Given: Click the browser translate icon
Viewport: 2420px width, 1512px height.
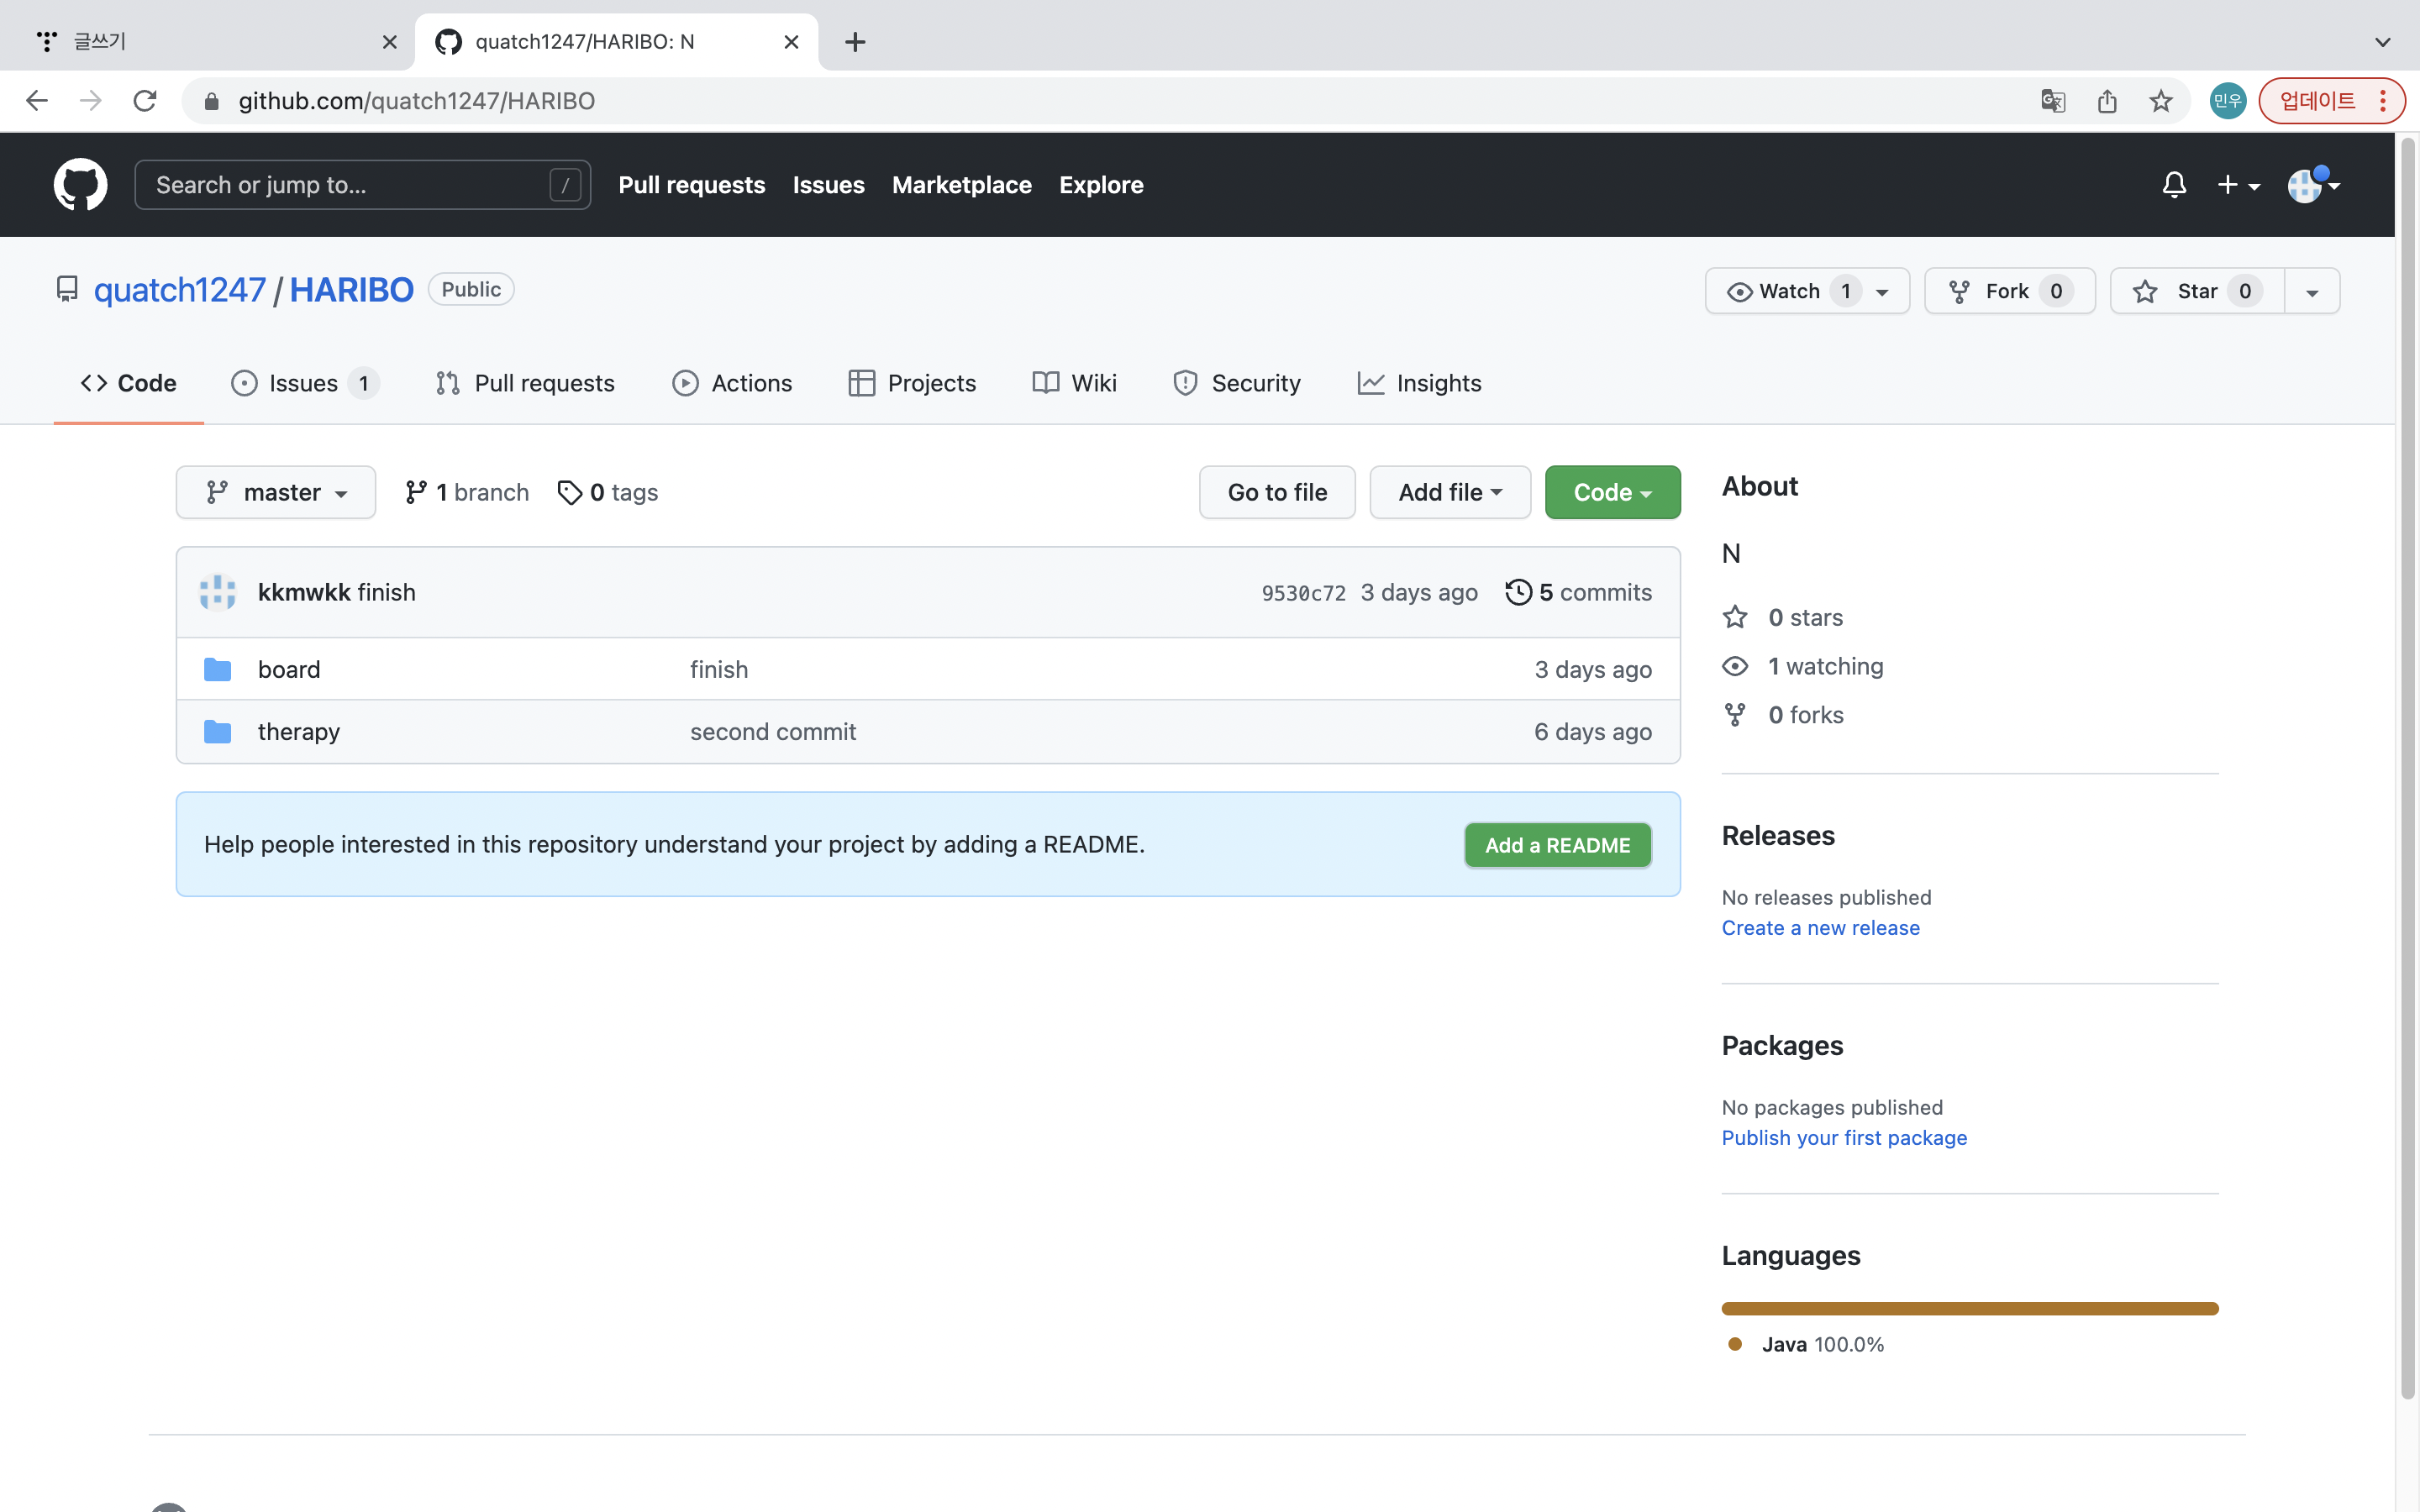Looking at the screenshot, I should click(x=2052, y=101).
